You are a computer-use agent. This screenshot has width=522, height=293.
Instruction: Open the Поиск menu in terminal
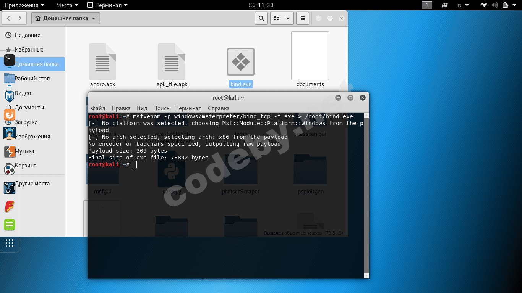(x=161, y=108)
